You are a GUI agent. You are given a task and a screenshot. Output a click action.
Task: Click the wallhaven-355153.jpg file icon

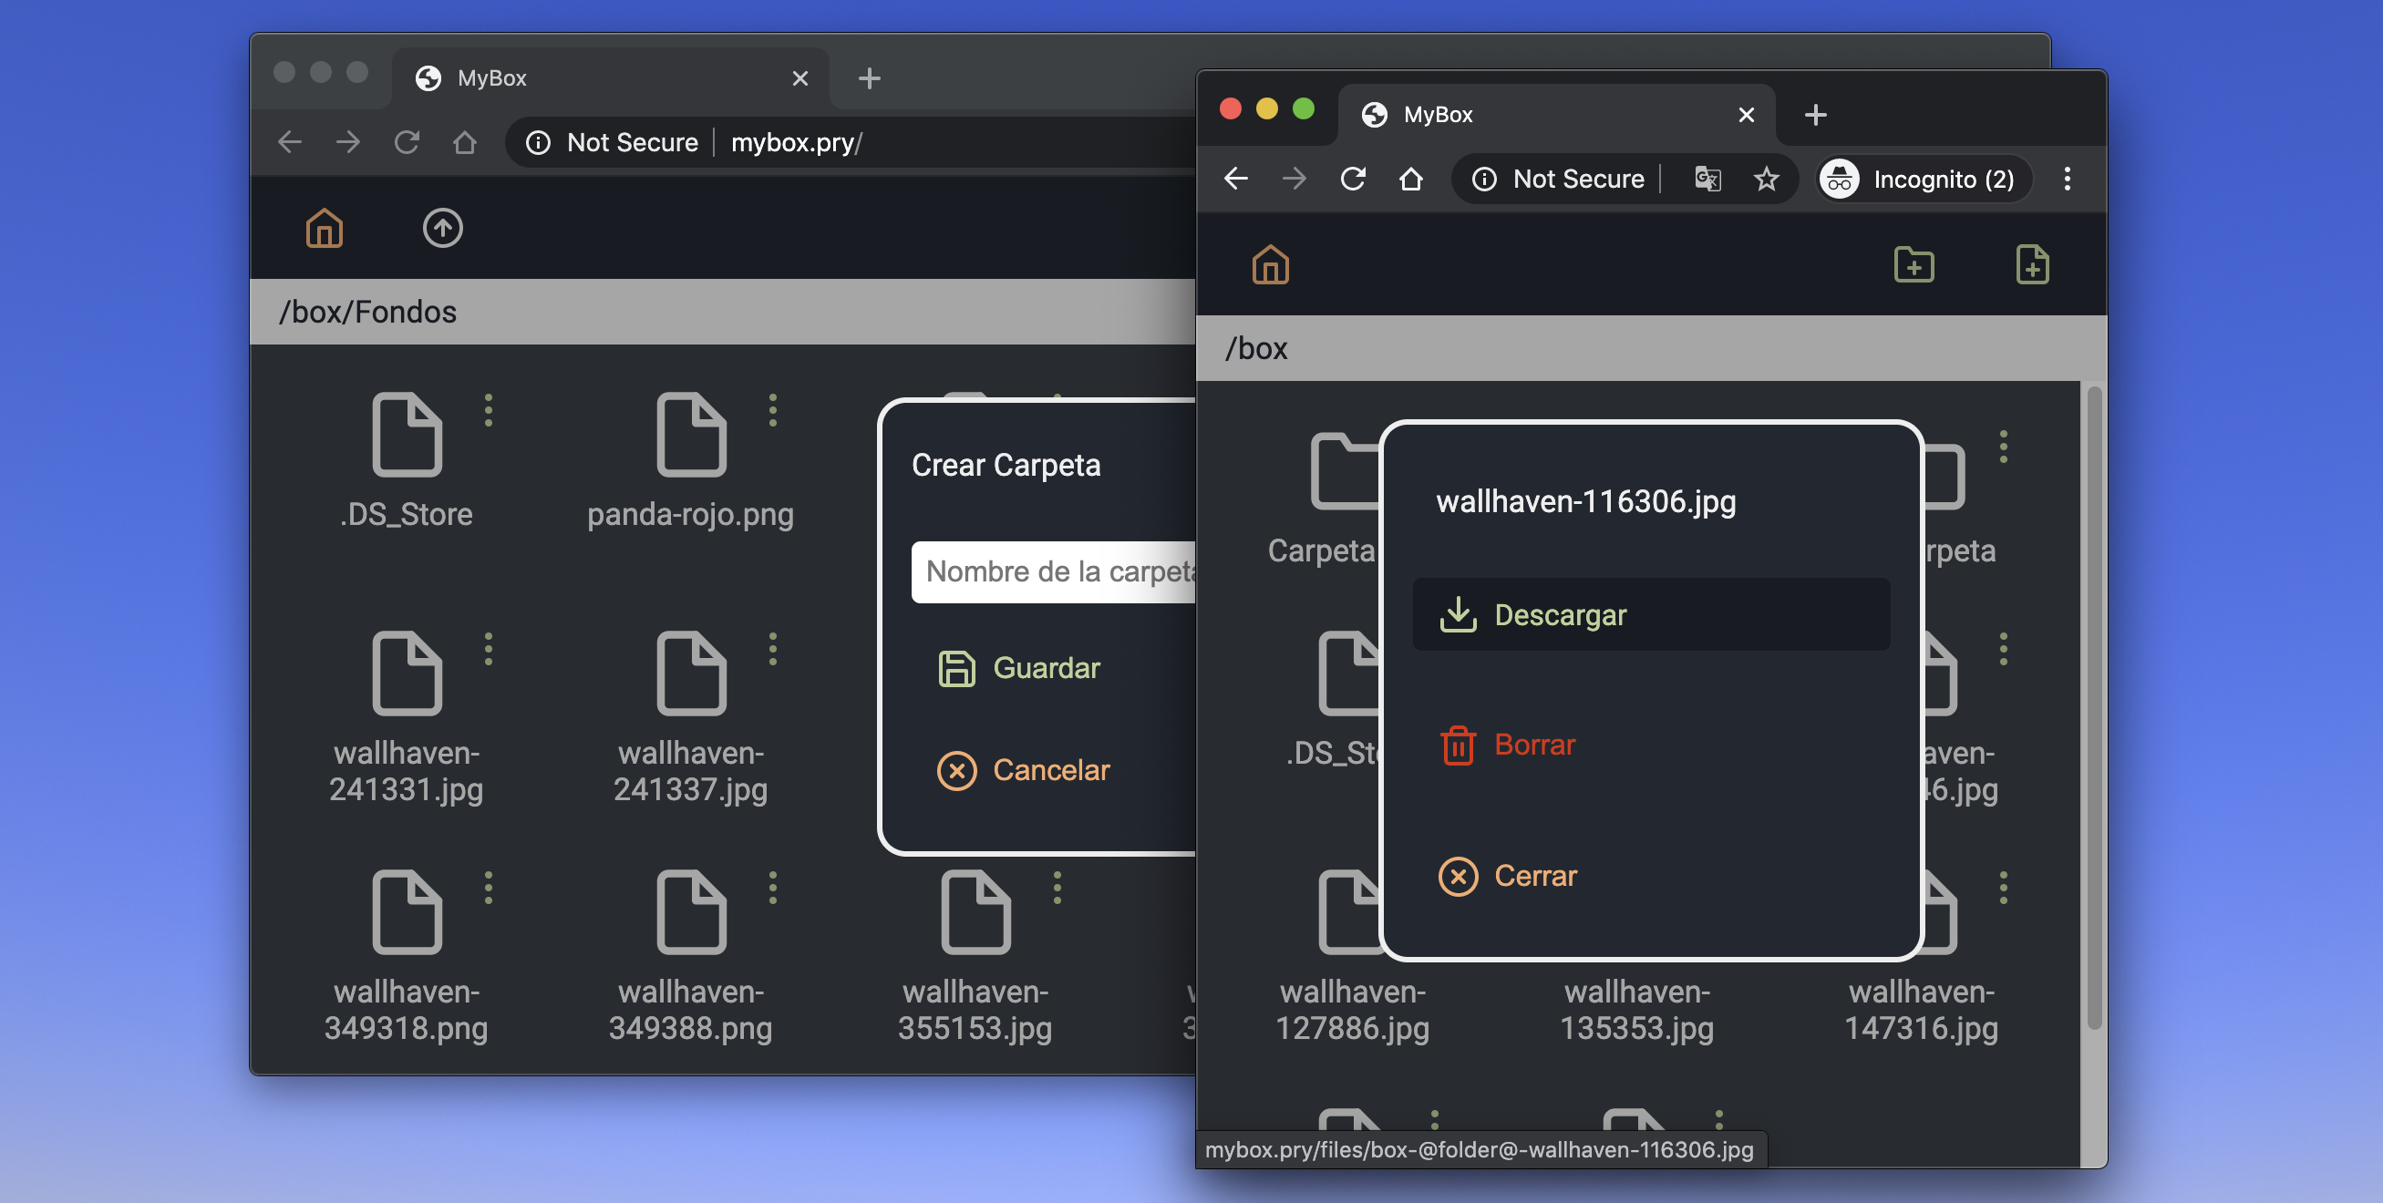click(x=975, y=910)
